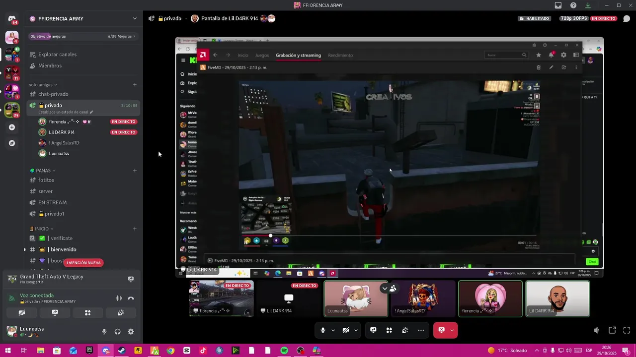Open Epic Games launcher from taskbar
Image resolution: width=636 pixels, height=357 pixels.
click(x=89, y=351)
